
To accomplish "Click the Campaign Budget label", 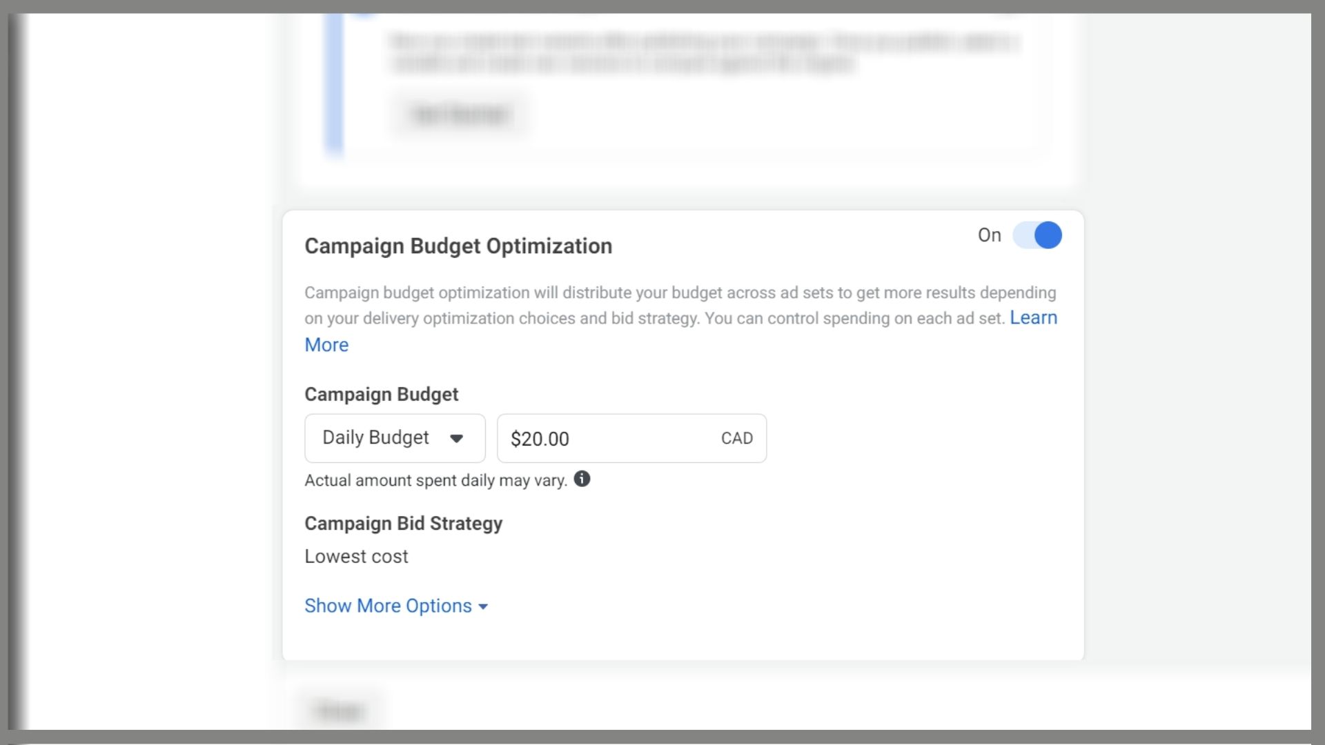I will point(381,395).
